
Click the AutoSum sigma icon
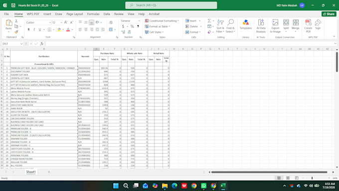click(x=209, y=21)
